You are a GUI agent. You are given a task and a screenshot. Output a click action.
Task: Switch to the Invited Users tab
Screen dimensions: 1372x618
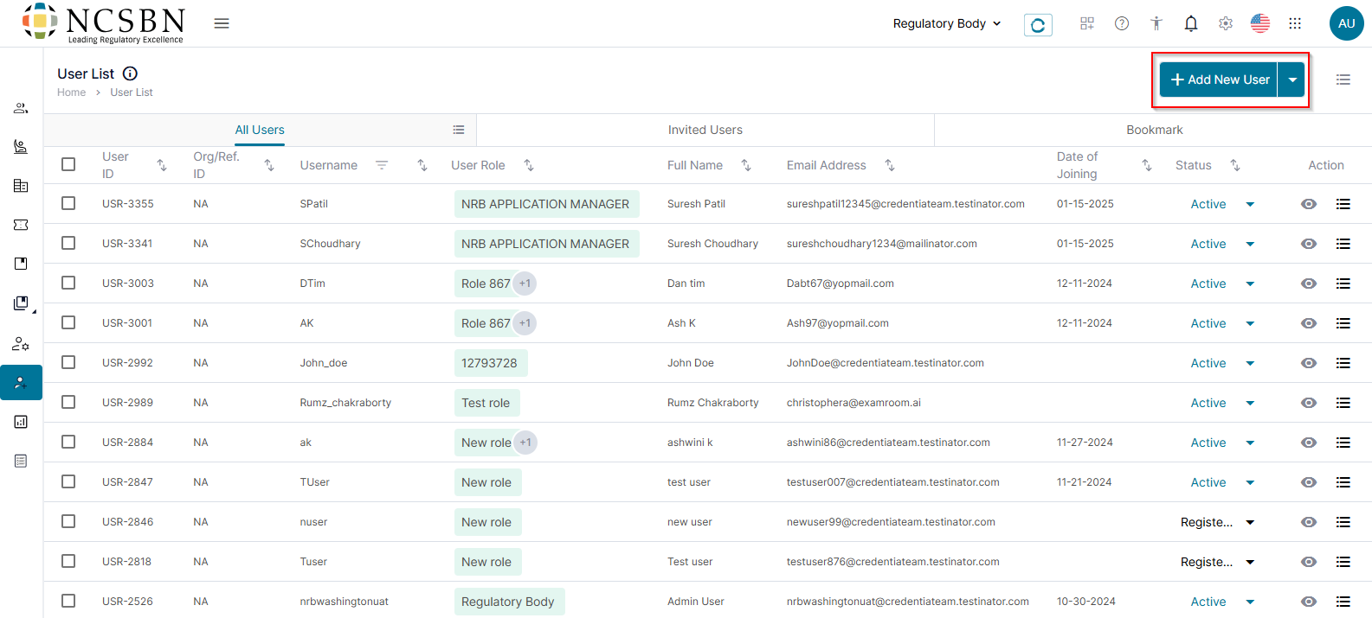(705, 130)
